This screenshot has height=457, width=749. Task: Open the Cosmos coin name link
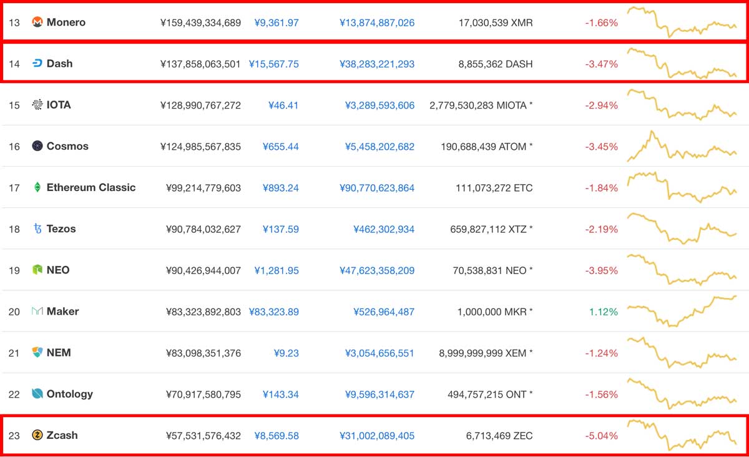pos(67,146)
